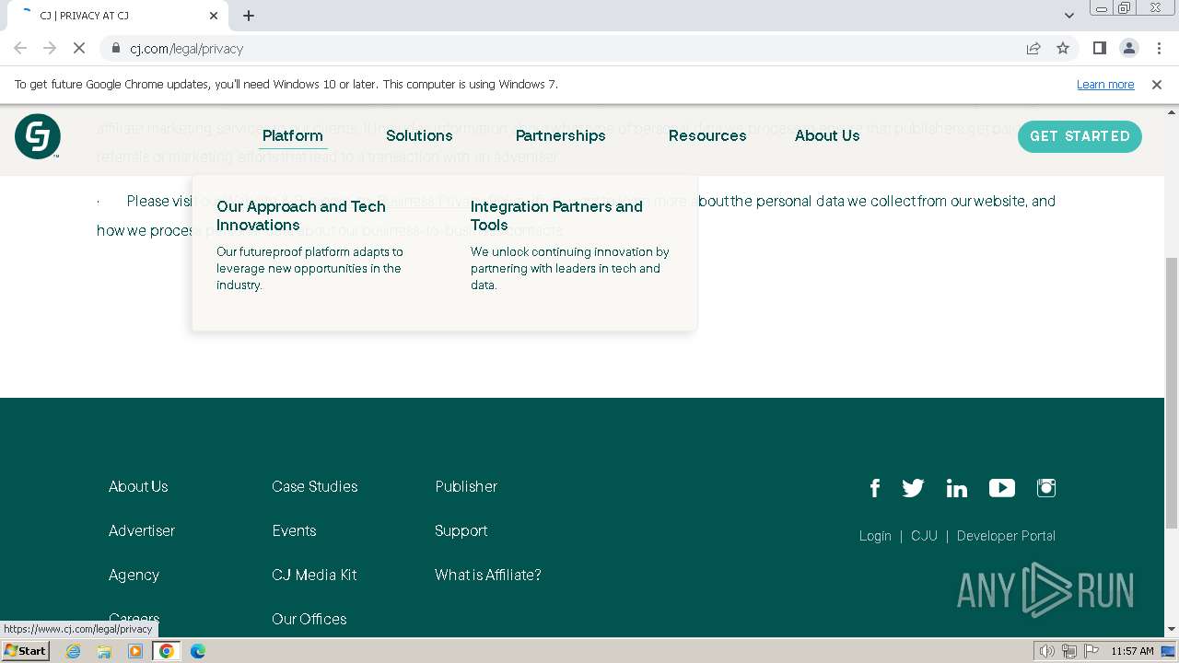Click the GET STARTED button
The image size is (1179, 663).
pyautogui.click(x=1080, y=136)
